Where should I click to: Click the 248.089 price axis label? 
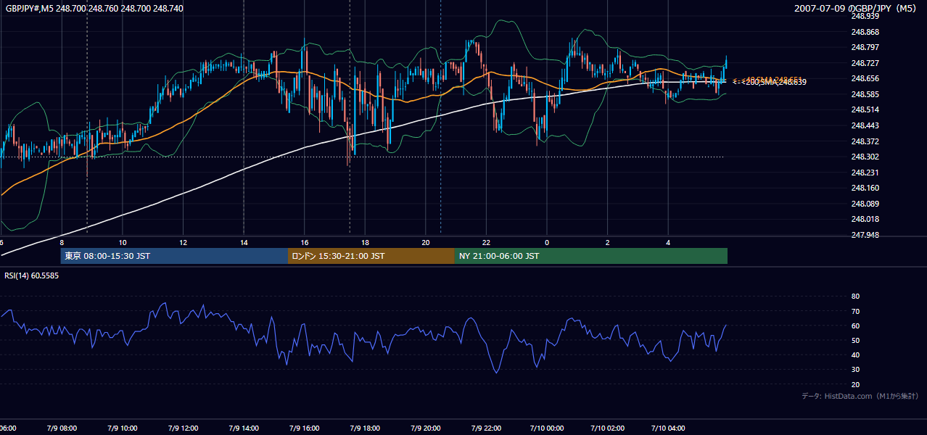point(865,204)
